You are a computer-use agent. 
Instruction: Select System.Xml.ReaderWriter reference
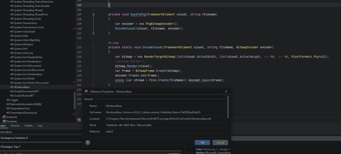[28, 57]
